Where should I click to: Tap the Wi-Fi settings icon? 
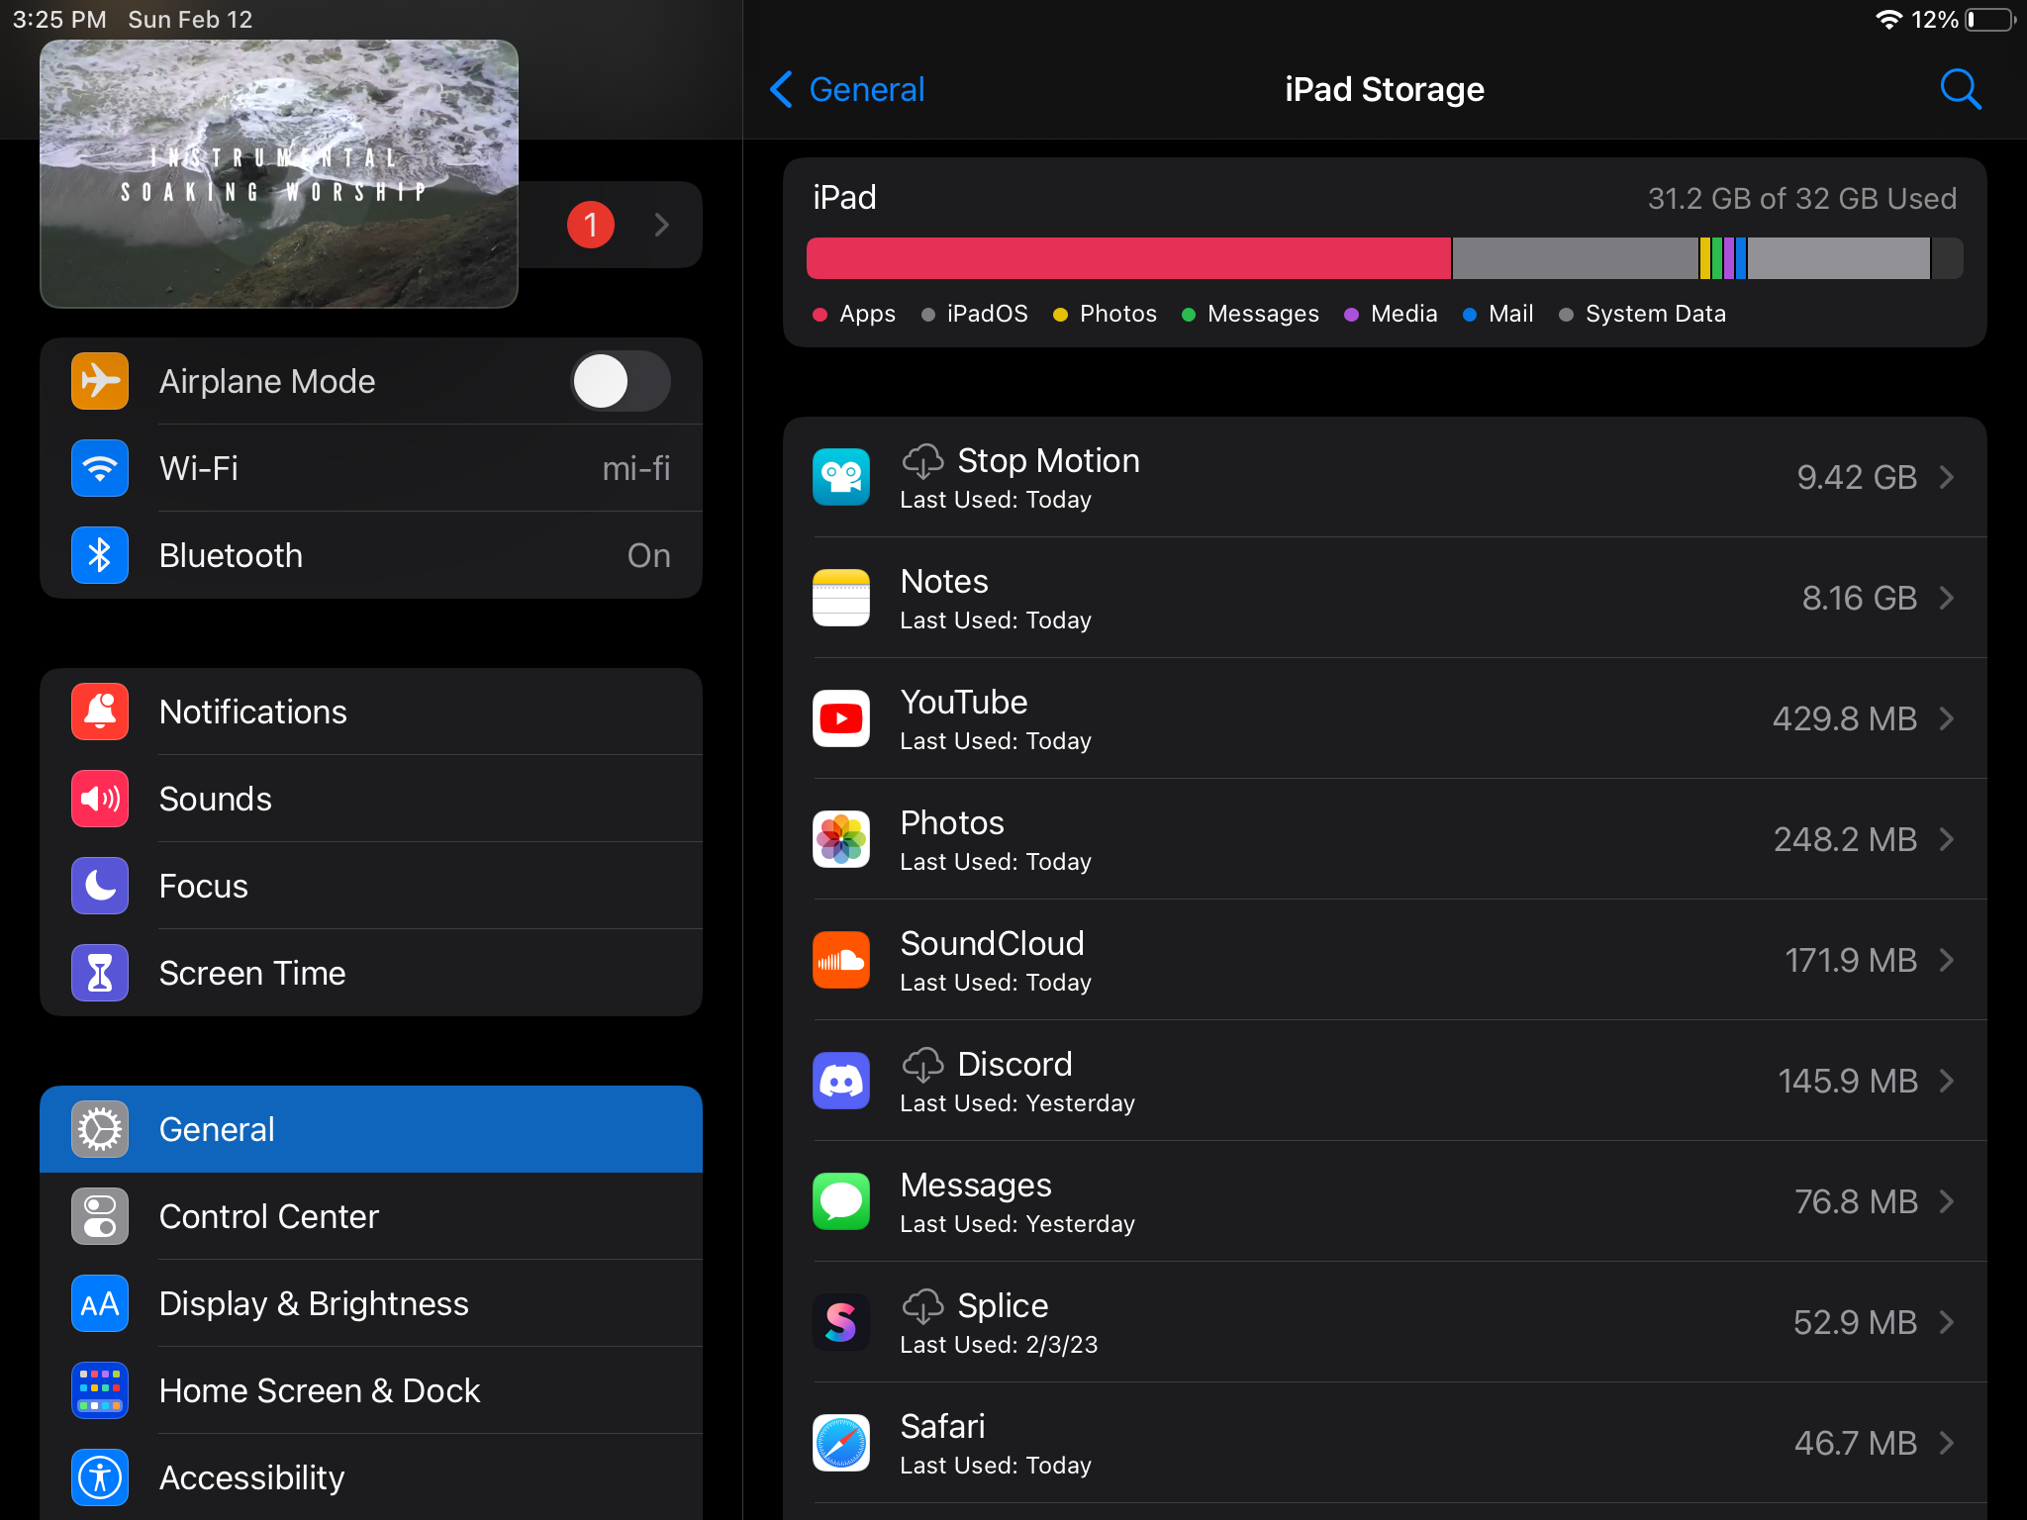[100, 468]
